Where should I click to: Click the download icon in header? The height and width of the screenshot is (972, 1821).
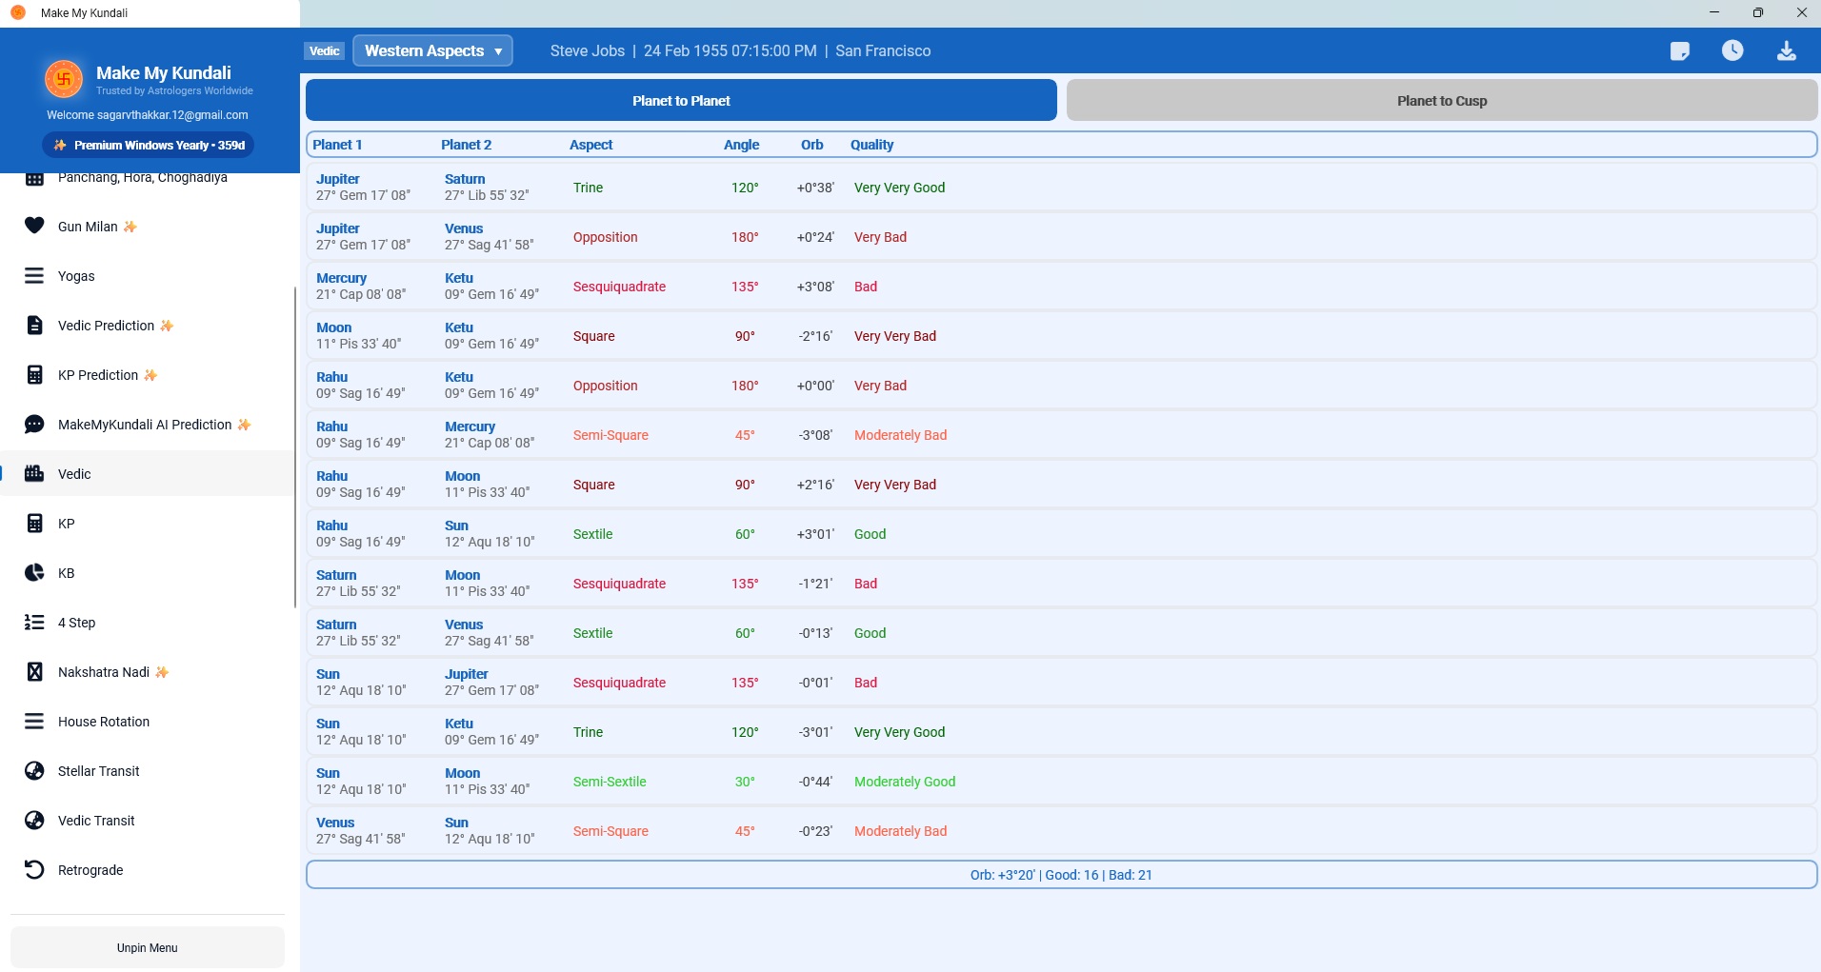point(1787,51)
